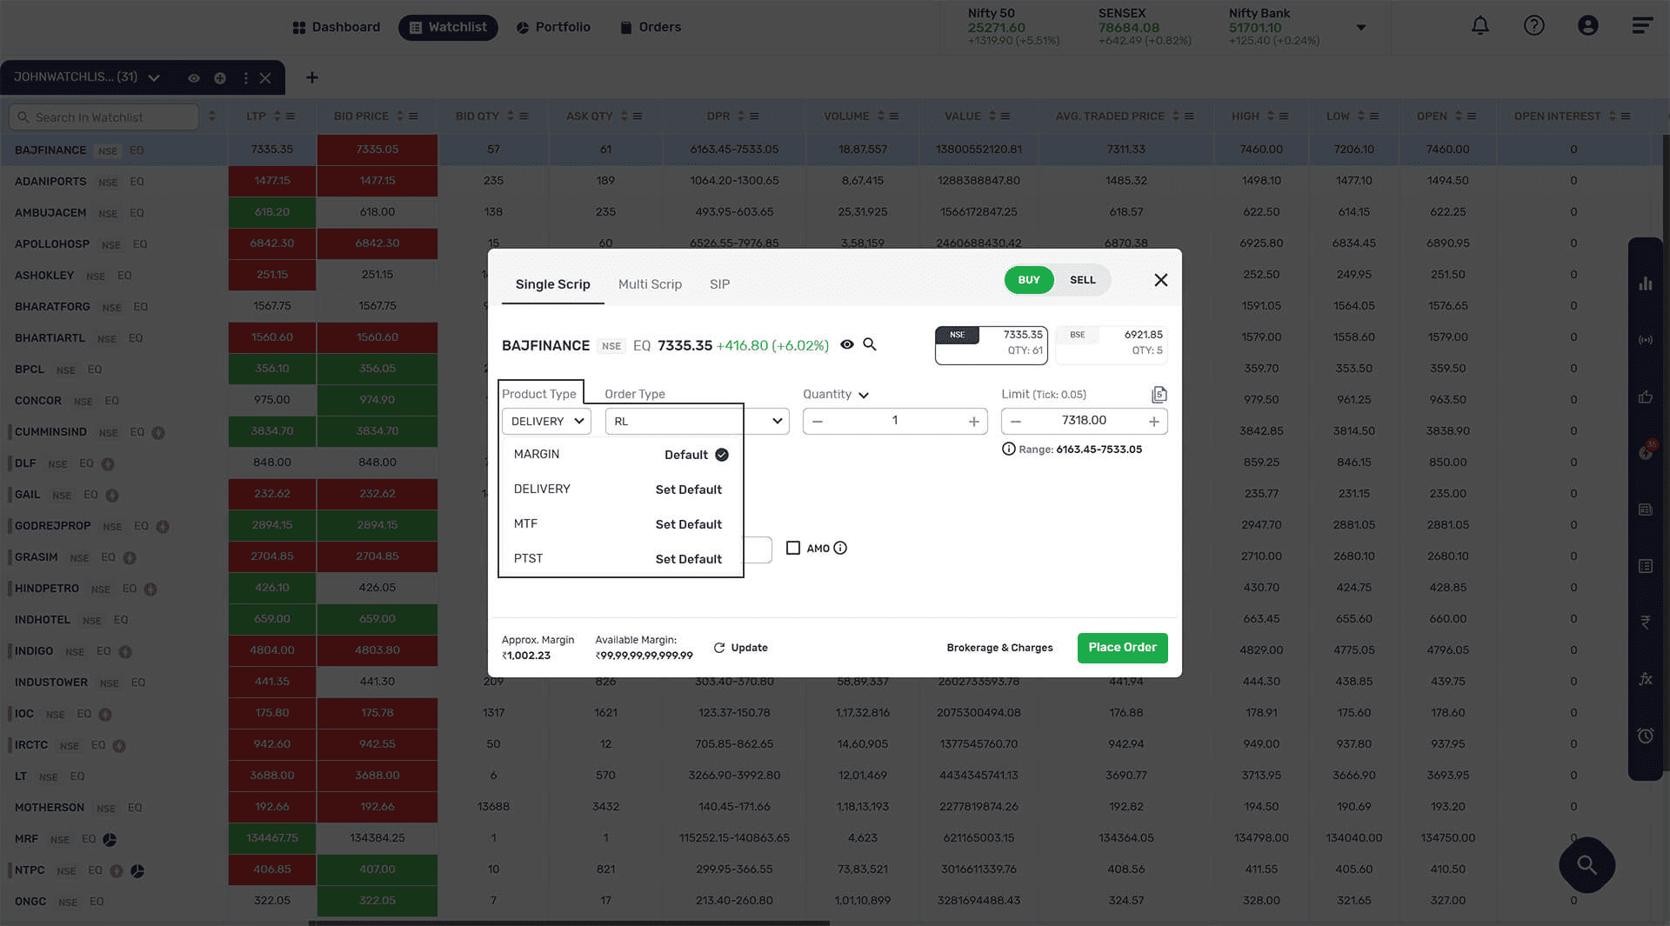Click the column menu icon beside VOLUME
The image size is (1670, 926).
click(894, 117)
